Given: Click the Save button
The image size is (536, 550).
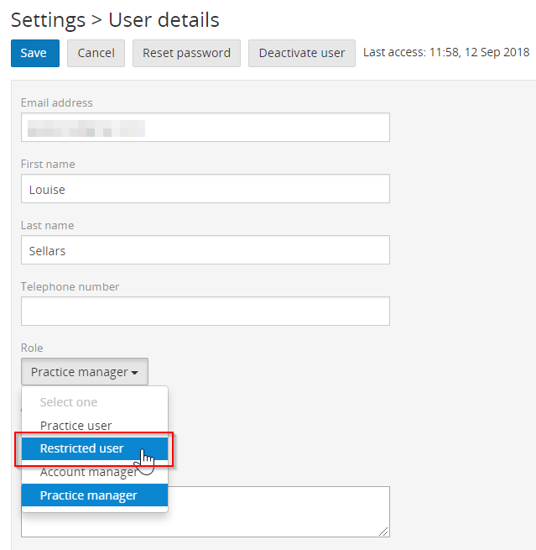Looking at the screenshot, I should 35,53.
